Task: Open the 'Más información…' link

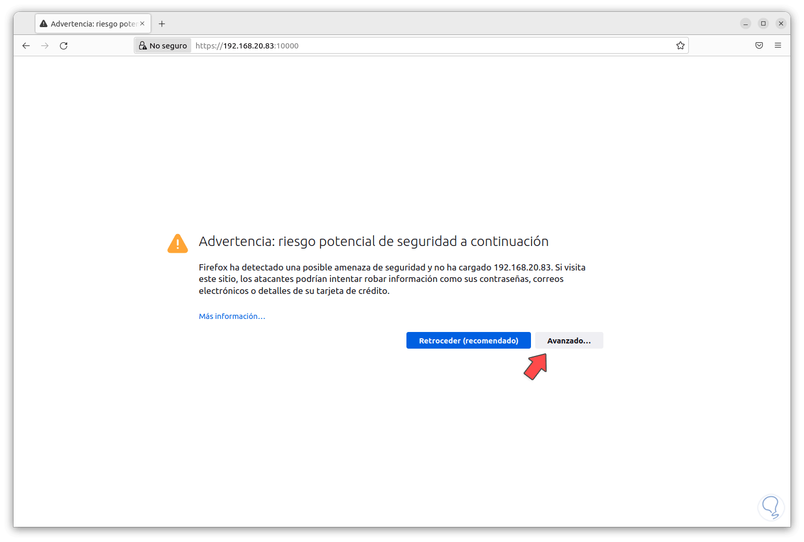Action: tap(232, 316)
